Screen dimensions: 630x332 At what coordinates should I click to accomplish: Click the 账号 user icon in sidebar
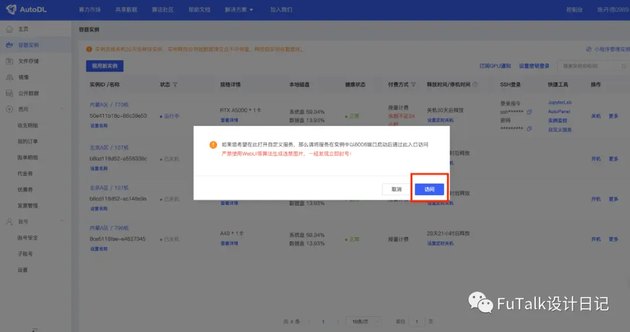click(x=9, y=221)
